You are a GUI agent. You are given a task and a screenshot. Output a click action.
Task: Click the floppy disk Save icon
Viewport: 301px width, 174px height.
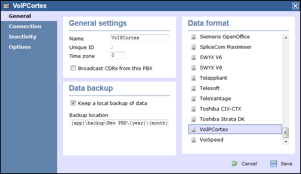tap(274, 164)
